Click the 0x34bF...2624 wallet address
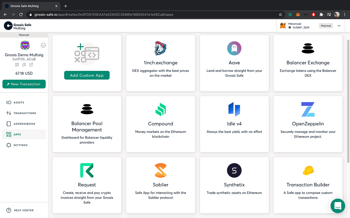 [301, 27]
